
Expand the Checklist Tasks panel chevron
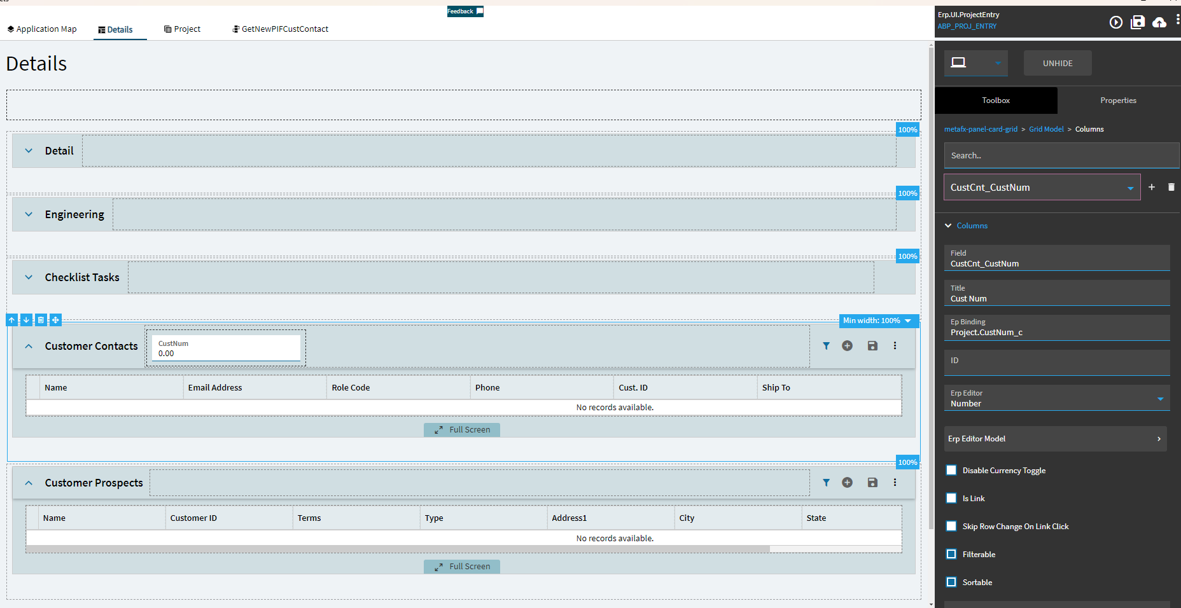29,277
